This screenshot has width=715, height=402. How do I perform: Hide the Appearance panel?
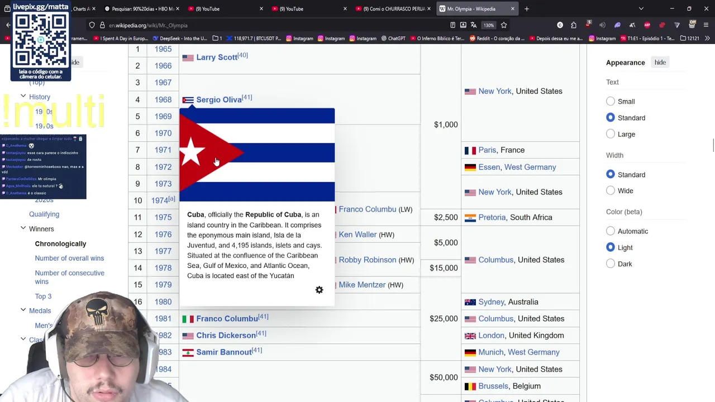(660, 63)
